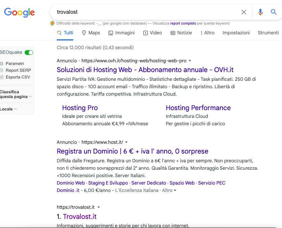Open the Server Dedicato sitelink
The height and width of the screenshot is (228, 282).
click(149, 183)
